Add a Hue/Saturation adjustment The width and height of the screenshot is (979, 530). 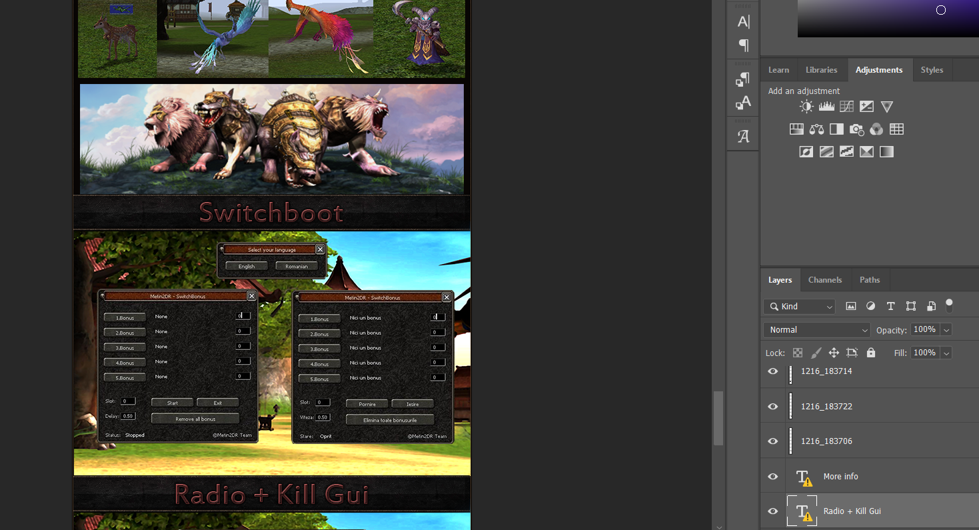[x=796, y=129]
